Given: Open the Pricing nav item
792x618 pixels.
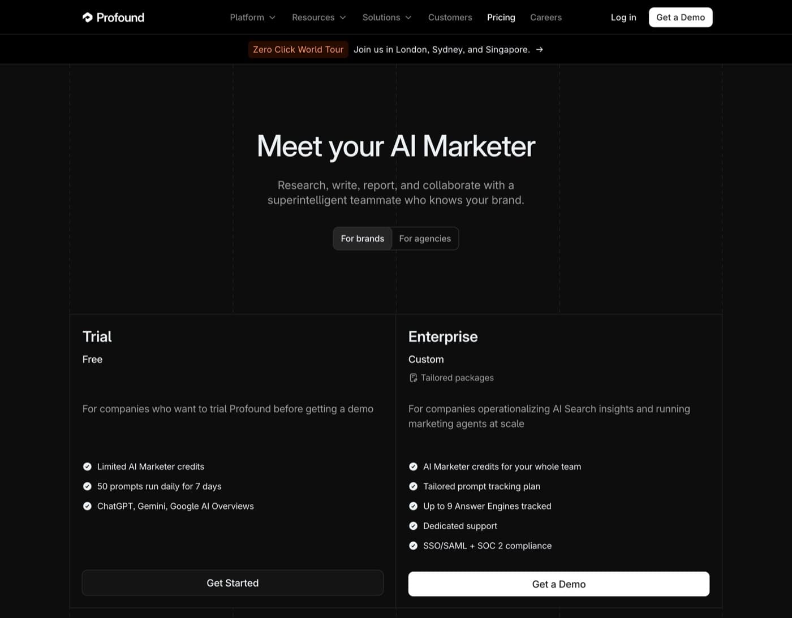Looking at the screenshot, I should (x=501, y=18).
